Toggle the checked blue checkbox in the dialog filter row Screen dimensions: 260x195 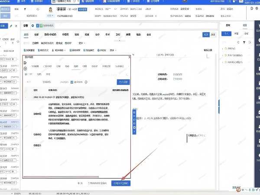click(72, 82)
